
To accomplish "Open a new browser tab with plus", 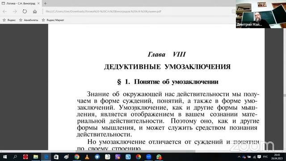I will point(45,3).
